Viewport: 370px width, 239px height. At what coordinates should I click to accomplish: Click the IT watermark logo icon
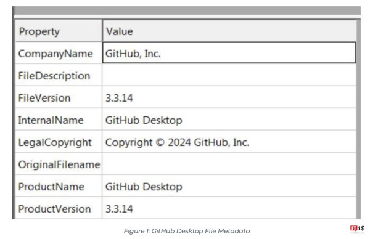pos(357,229)
